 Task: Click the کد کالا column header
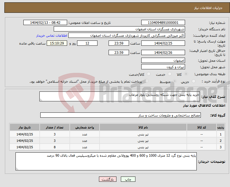[202, 127]
